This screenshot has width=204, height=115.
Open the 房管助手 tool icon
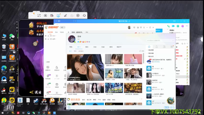click(x=57, y=68)
